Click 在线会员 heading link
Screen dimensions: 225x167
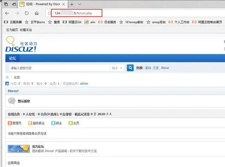click(x=14, y=114)
